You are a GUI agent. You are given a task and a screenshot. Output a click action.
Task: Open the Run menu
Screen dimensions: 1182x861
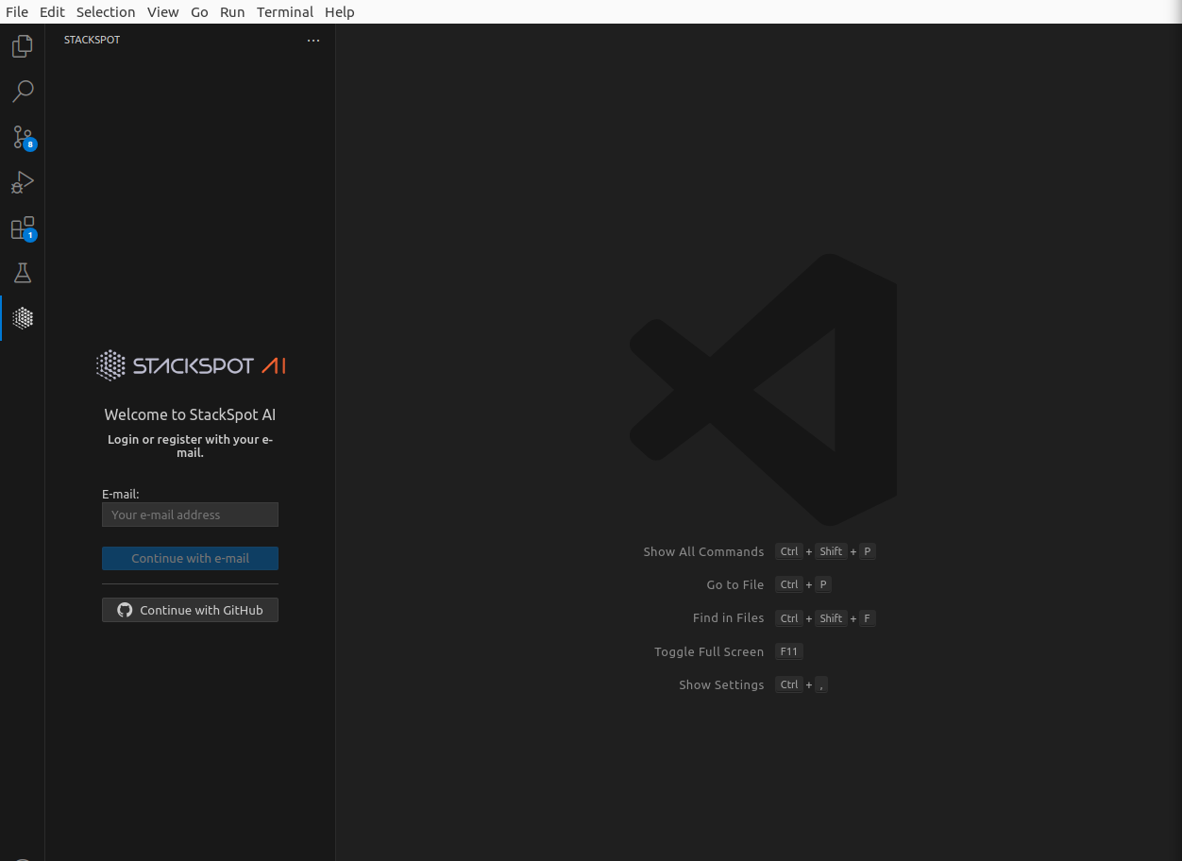point(232,12)
